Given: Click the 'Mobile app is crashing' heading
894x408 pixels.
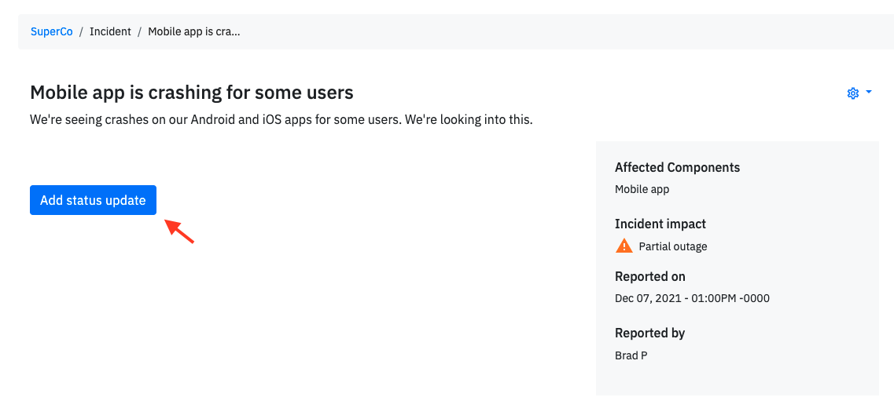Looking at the screenshot, I should pos(192,92).
